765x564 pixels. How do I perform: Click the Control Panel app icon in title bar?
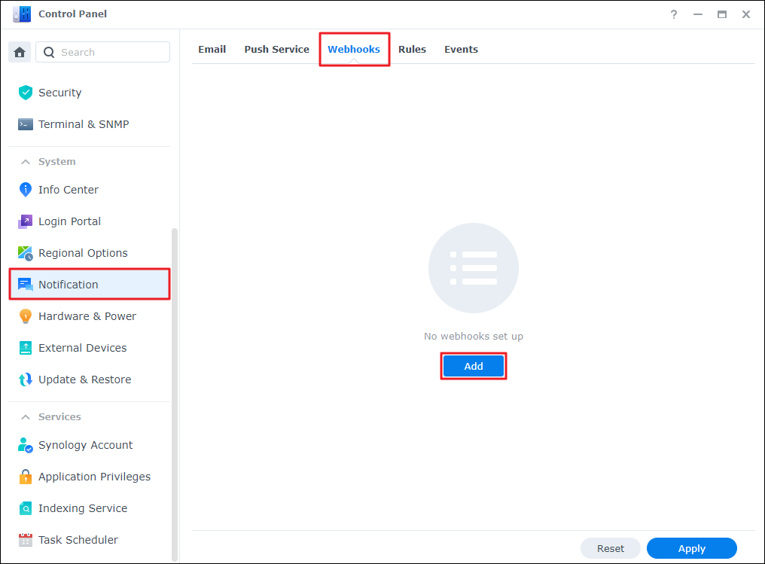(22, 14)
